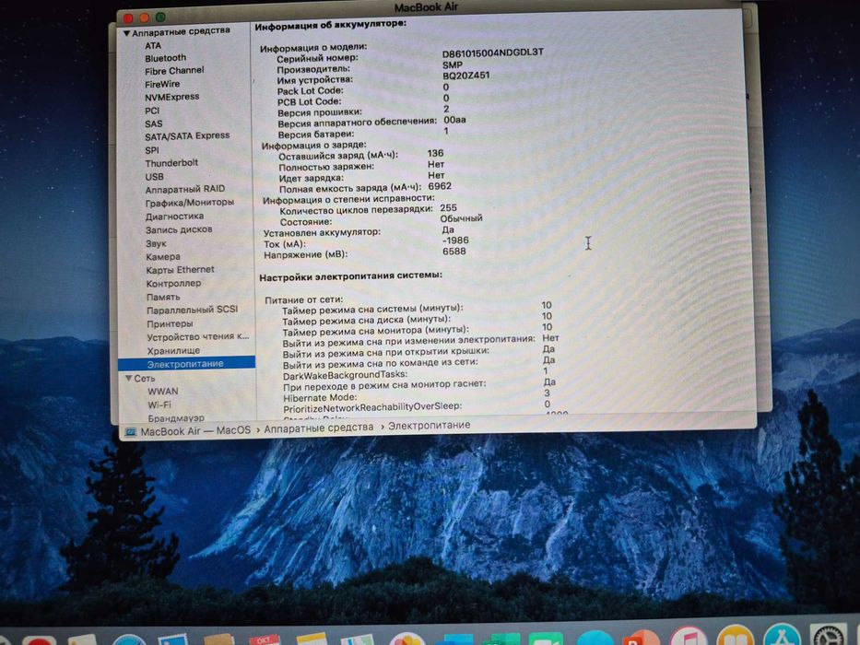Select Хранилище in the sidebar
This screenshot has width=860, height=645.
click(173, 350)
